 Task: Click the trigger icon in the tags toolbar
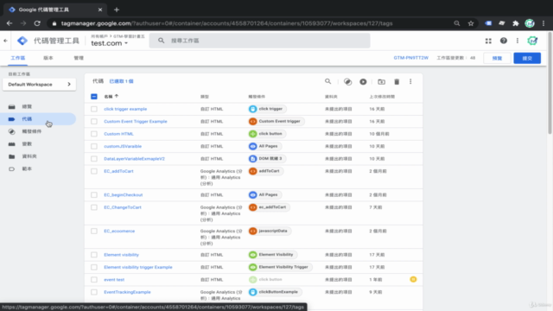[x=347, y=82]
